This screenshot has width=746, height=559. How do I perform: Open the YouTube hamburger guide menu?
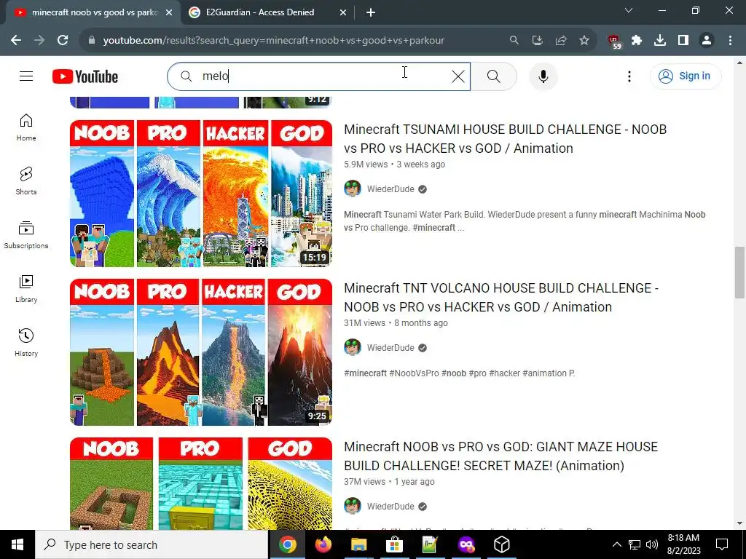click(x=26, y=76)
